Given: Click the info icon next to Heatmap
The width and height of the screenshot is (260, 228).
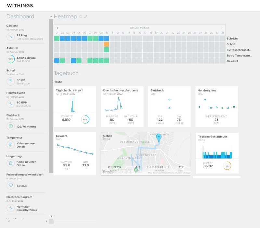Looking at the screenshot, I should click(x=81, y=17).
